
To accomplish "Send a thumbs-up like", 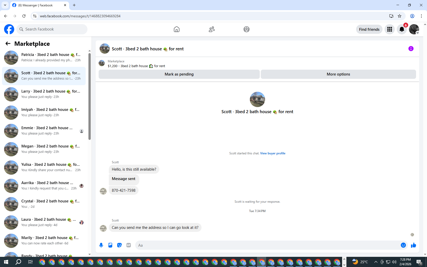I will (x=414, y=245).
